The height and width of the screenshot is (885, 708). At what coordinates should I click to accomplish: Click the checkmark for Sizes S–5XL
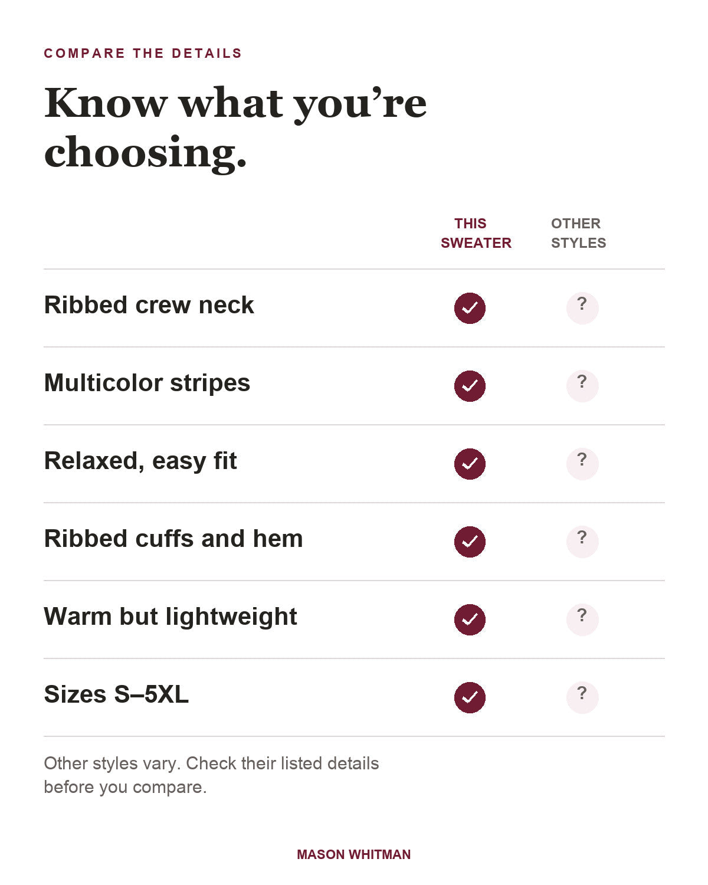click(470, 697)
